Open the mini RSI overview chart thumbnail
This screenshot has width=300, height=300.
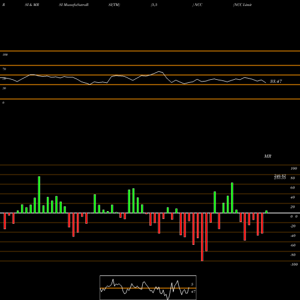[x=148, y=287]
